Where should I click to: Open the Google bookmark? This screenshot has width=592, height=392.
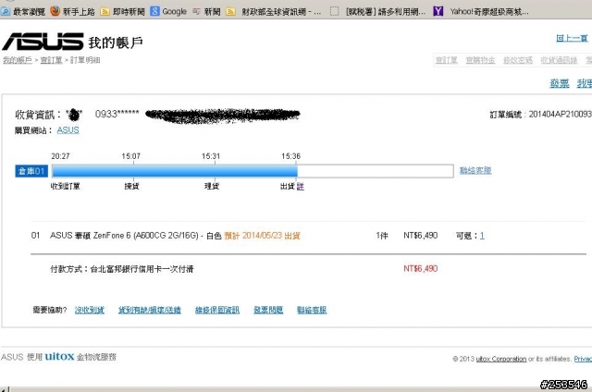168,11
